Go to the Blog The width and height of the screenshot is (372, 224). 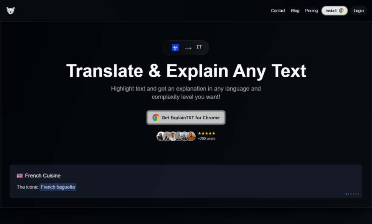[x=295, y=11]
